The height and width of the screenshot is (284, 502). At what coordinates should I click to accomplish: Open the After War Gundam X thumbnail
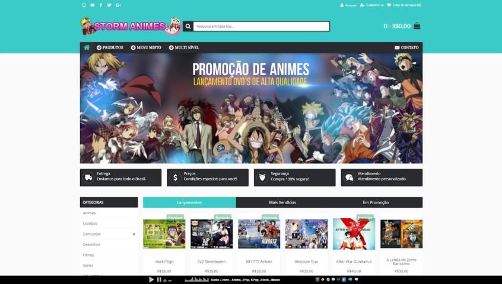point(354,234)
